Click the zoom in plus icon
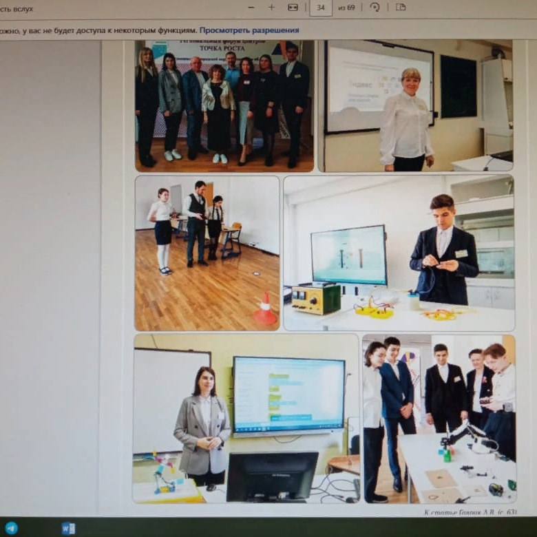The height and width of the screenshot is (537, 537). (271, 7)
